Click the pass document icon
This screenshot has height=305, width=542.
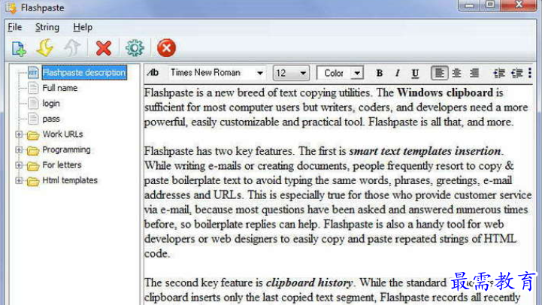33,119
